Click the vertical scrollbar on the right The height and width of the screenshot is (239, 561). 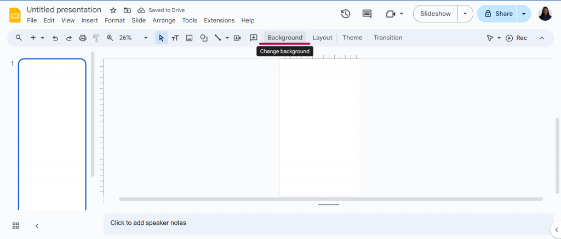click(x=557, y=155)
